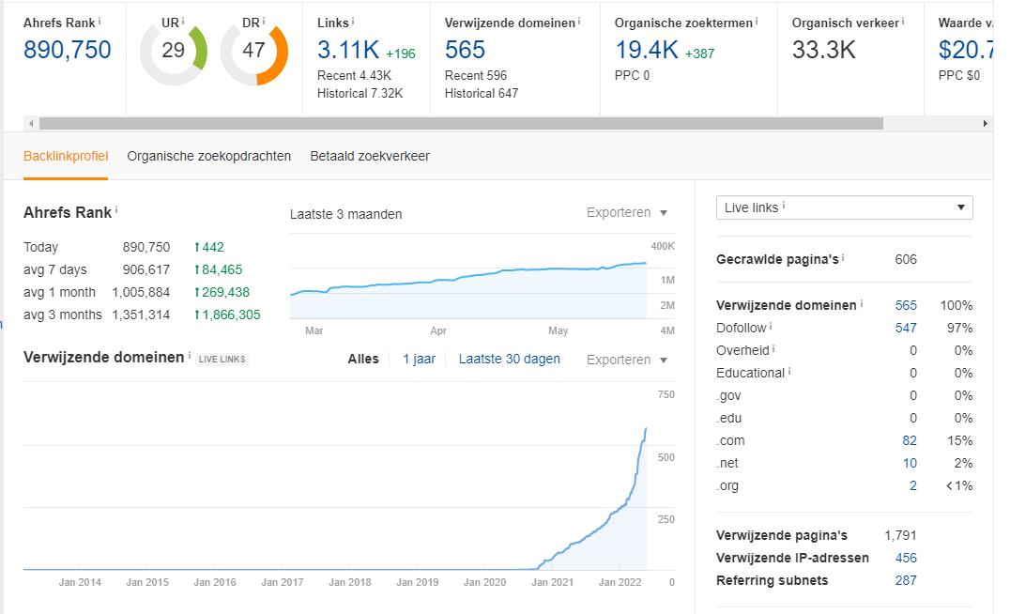Click 'Recent 596' under Verwijzende domeinen
This screenshot has height=614, width=1010.
pos(475,75)
